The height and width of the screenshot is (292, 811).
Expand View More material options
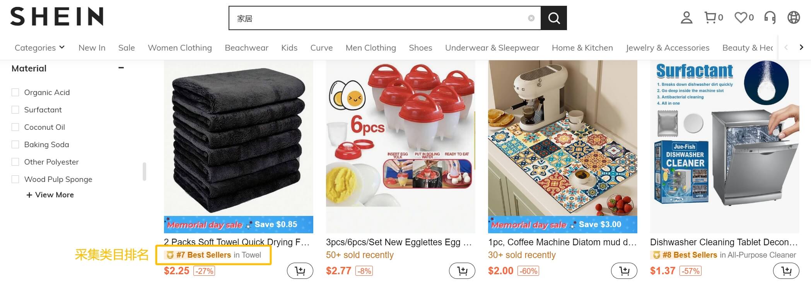coord(50,195)
